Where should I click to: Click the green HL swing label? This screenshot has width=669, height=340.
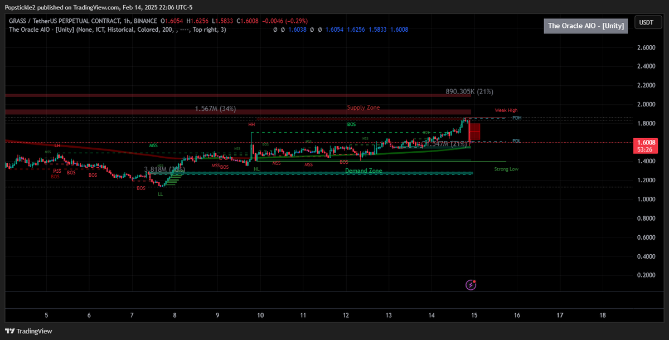tap(256, 169)
